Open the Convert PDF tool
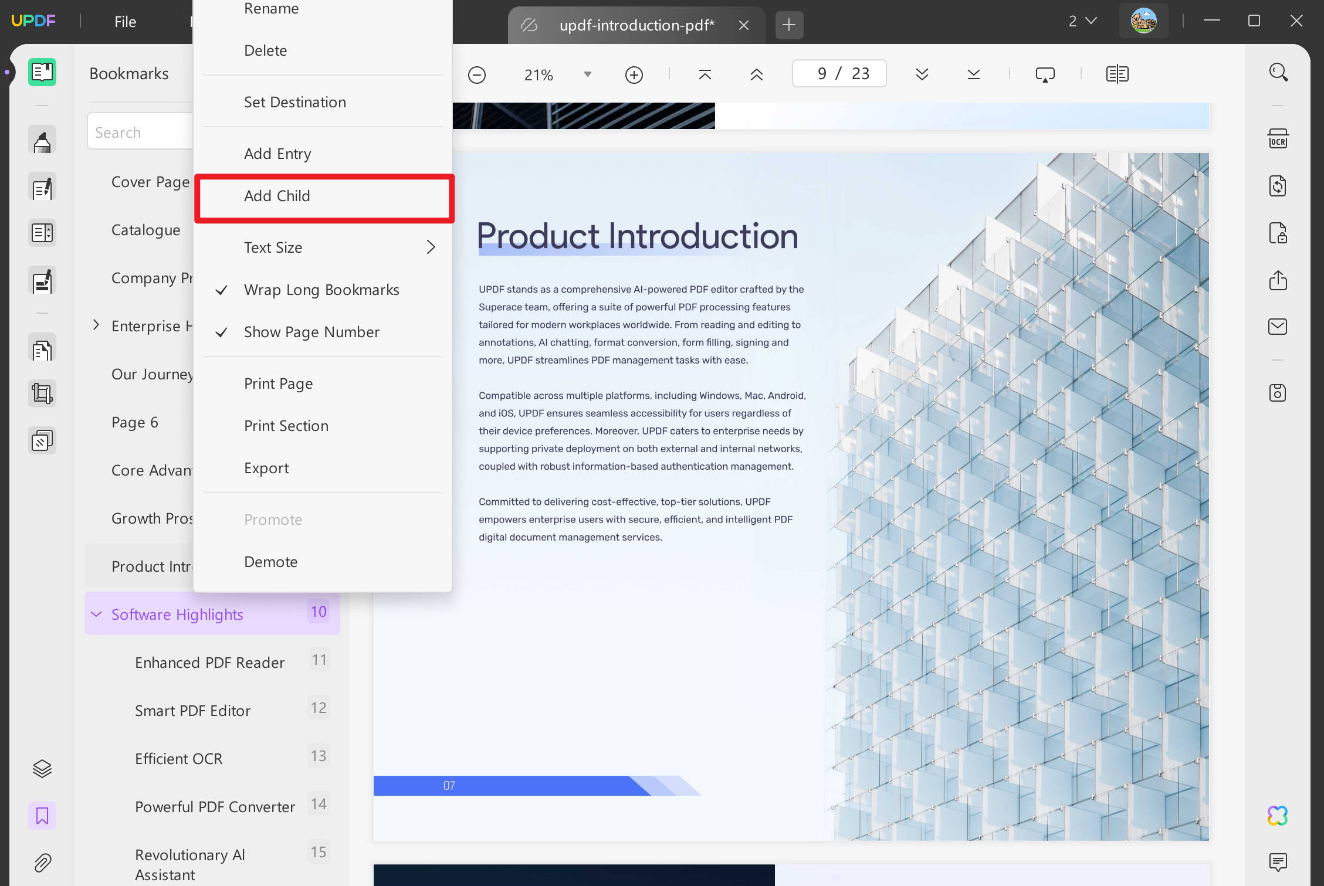 coord(1278,186)
